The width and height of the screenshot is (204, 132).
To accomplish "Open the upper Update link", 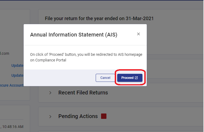I will click(x=17, y=65).
